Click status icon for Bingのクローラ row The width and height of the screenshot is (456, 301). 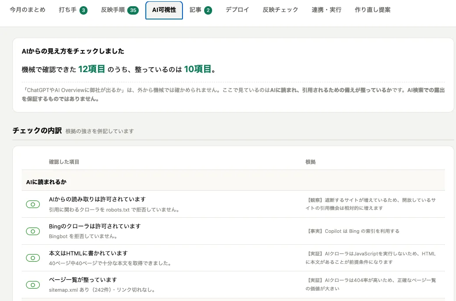point(33,232)
